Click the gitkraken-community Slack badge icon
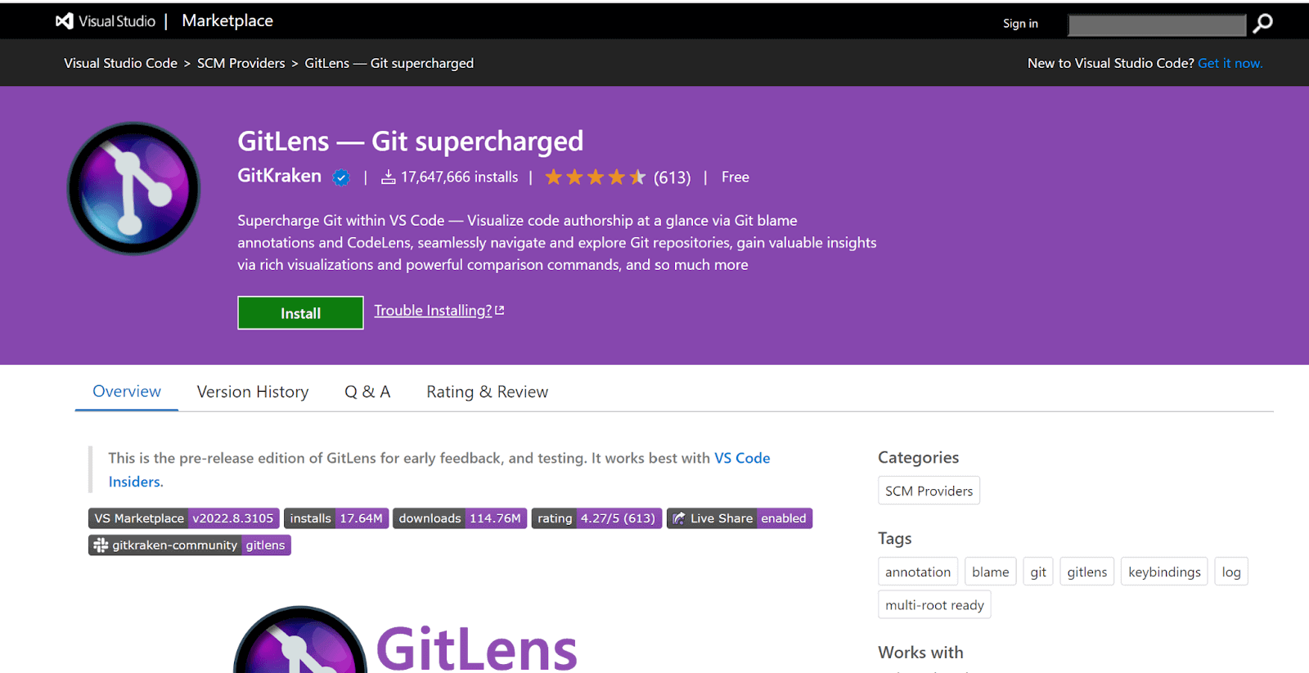Image resolution: width=1309 pixels, height=673 pixels. coord(101,545)
